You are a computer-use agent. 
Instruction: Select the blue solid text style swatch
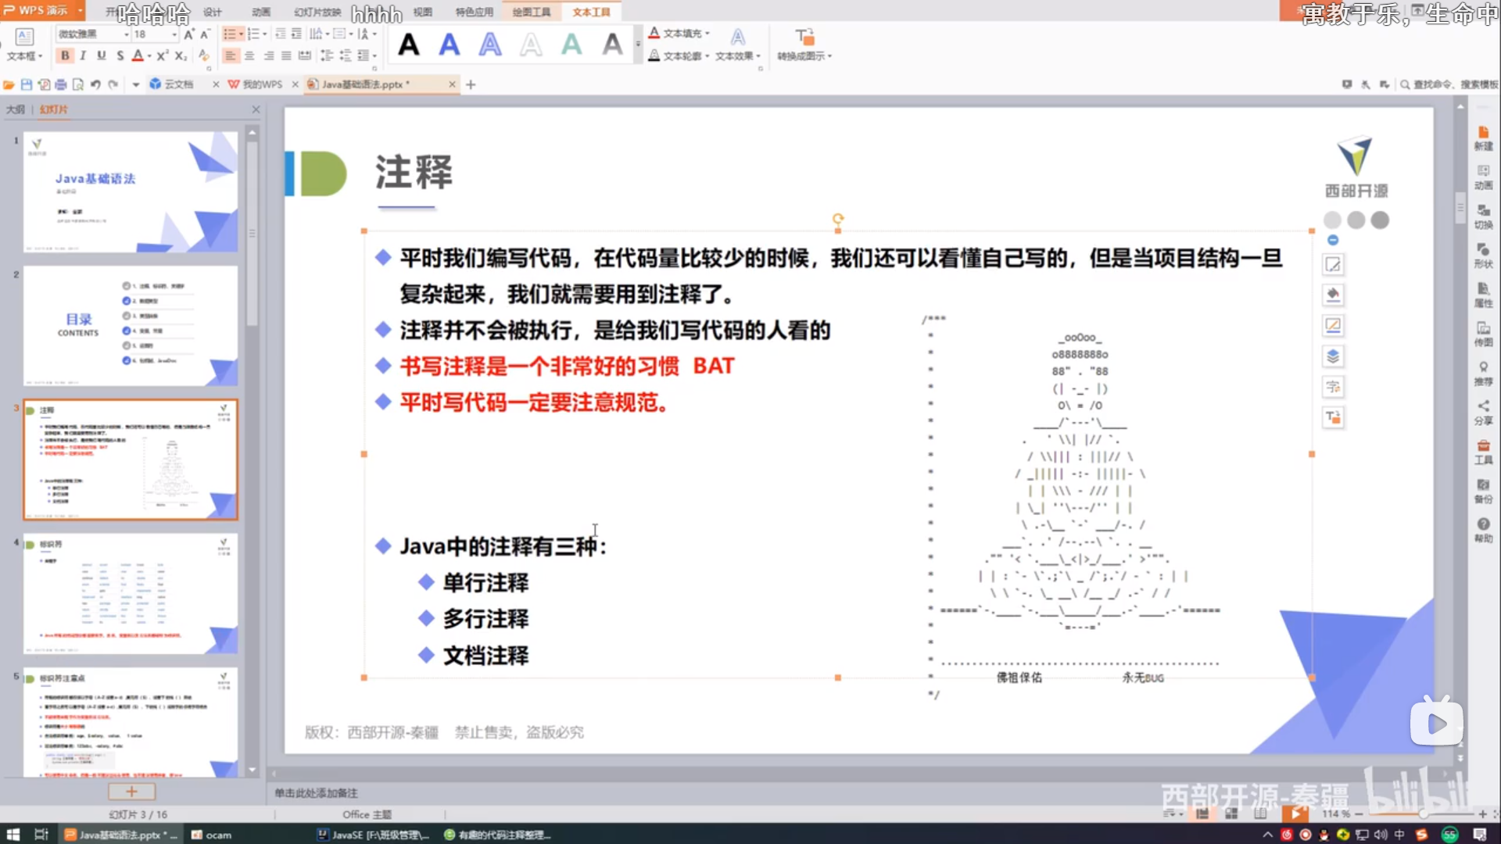click(x=450, y=45)
